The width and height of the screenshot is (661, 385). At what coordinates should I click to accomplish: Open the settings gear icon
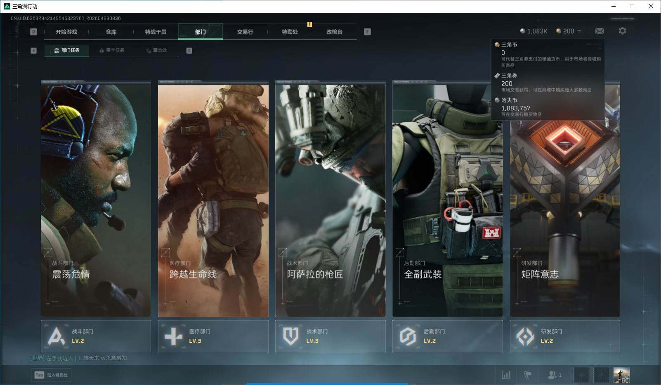(622, 31)
